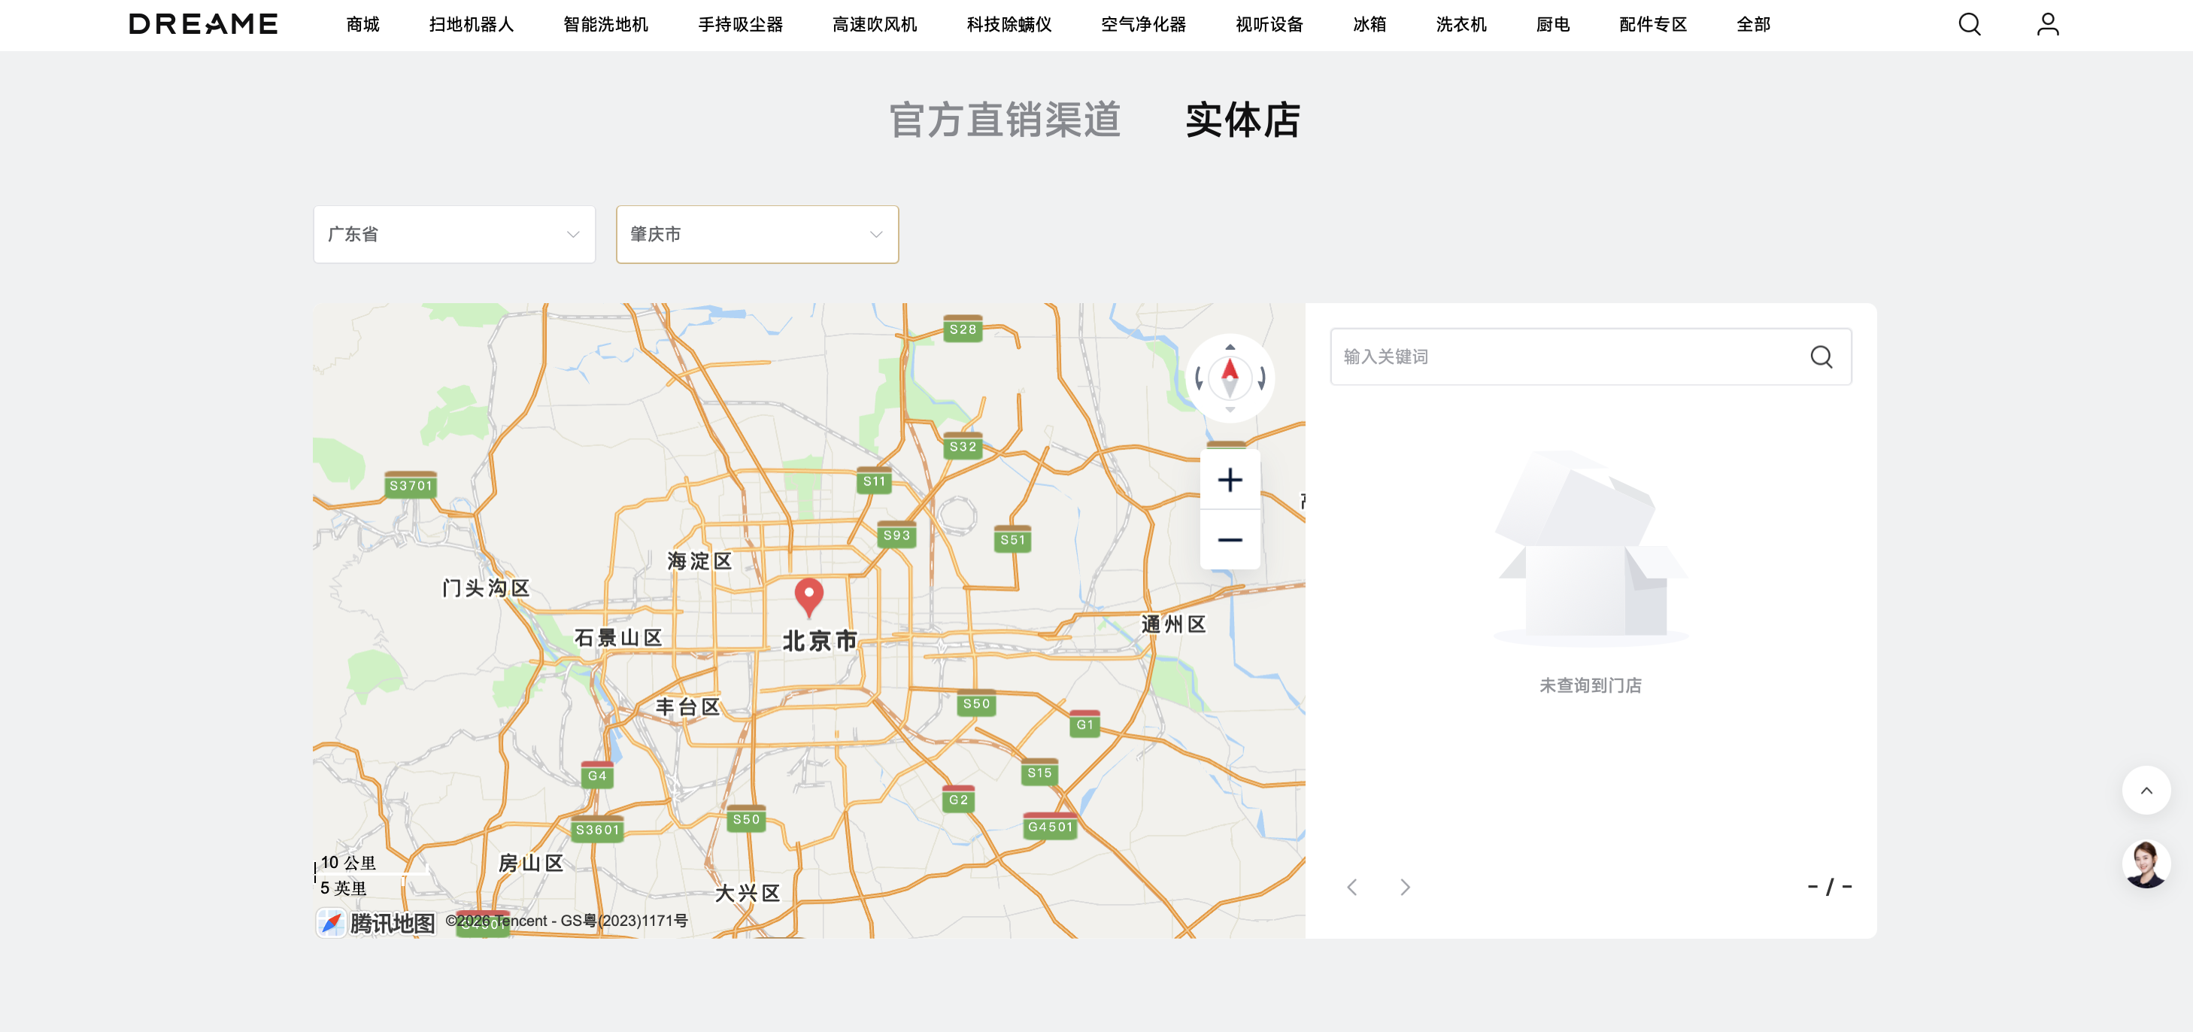The width and height of the screenshot is (2193, 1032).
Task: Click the next page arrow in store list
Action: 1405,886
